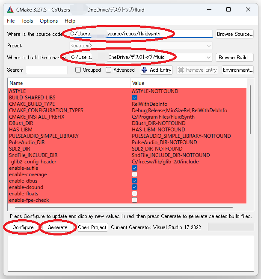
Task: Uncheck the enable-aufile checkbox
Action: coord(134,168)
